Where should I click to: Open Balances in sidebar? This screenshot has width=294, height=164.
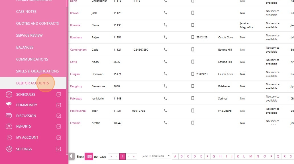point(25,47)
